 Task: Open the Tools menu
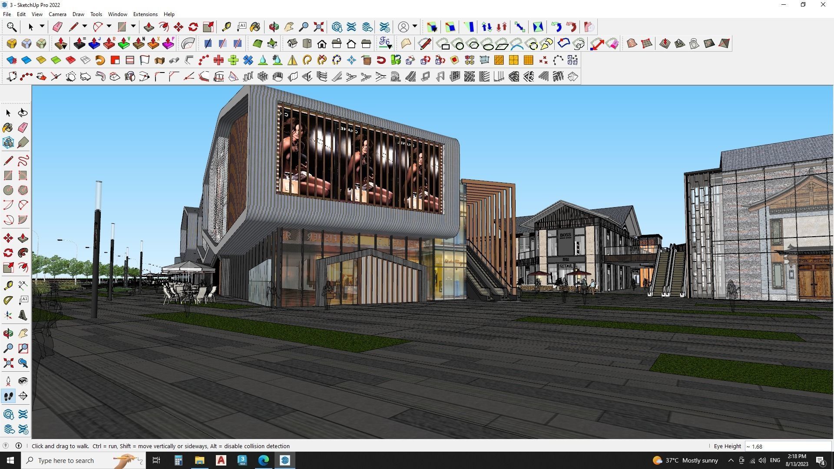tap(96, 14)
